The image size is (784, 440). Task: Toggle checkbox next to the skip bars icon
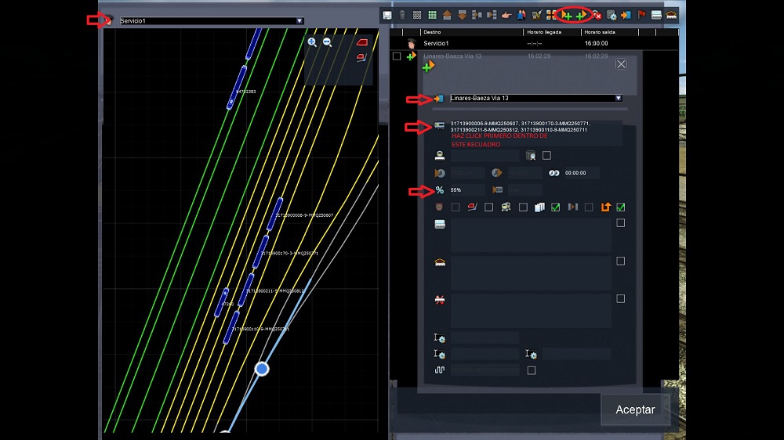pos(589,207)
